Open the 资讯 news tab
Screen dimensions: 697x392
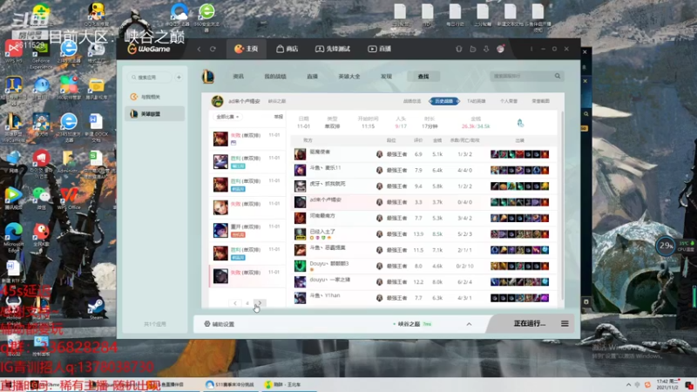pos(238,77)
